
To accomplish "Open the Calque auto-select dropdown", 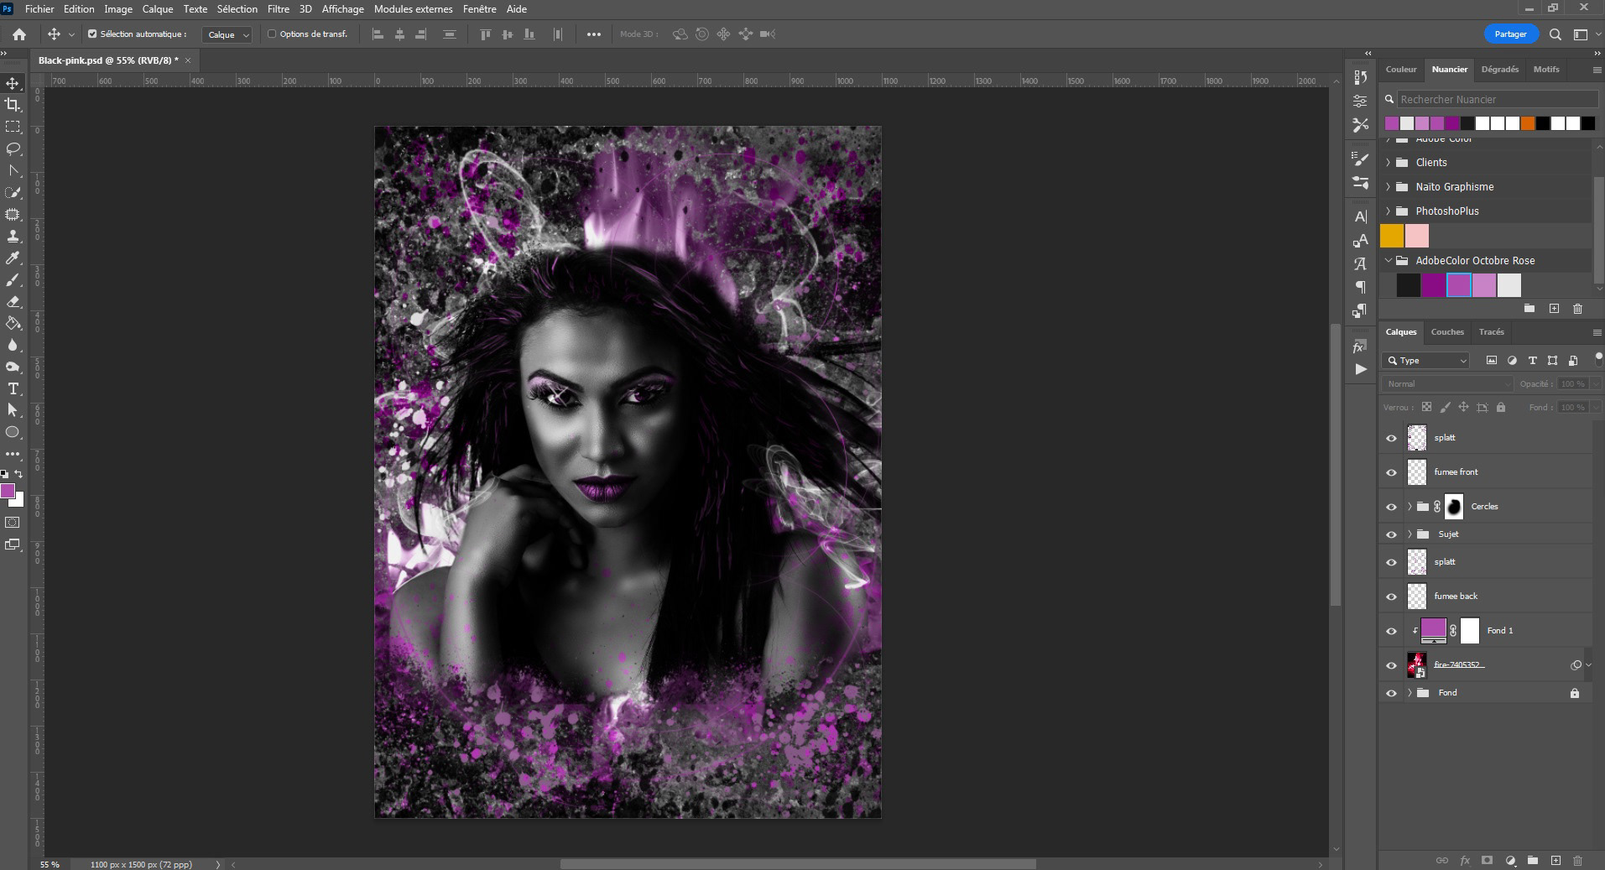I will 227,34.
